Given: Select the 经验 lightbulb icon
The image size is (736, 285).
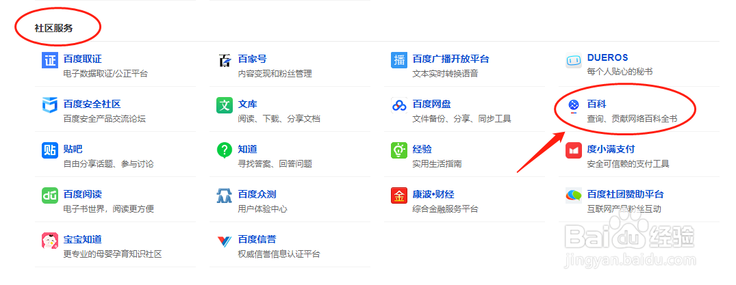Looking at the screenshot, I should click(399, 150).
